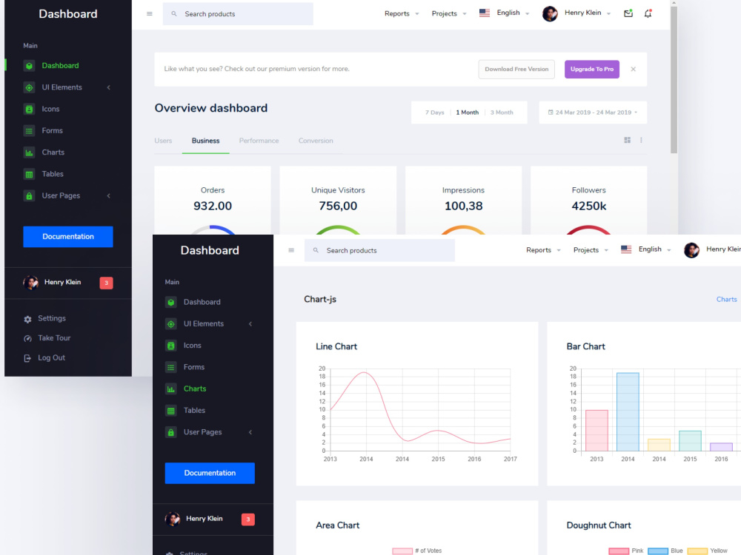Click Icons sidebar icon in front window
This screenshot has width=741, height=555.
click(170, 346)
